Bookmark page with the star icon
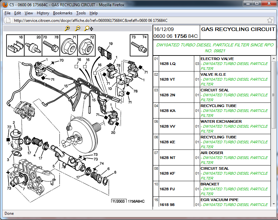The width and height of the screenshot is (278, 220). (x=270, y=21)
